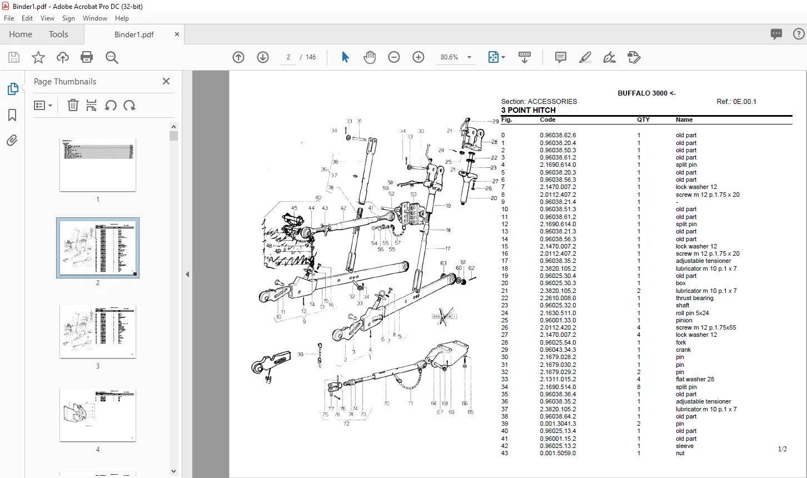Click the 'Ref.: 0E.00.1' text

[736, 102]
